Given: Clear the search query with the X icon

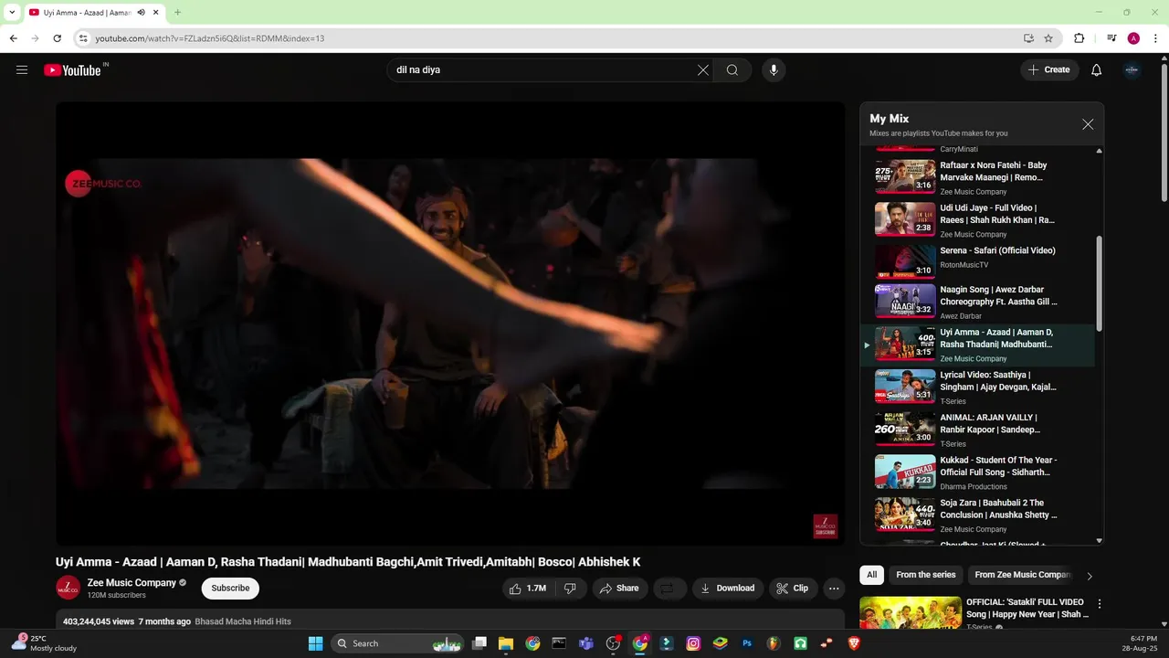Looking at the screenshot, I should pos(703,70).
